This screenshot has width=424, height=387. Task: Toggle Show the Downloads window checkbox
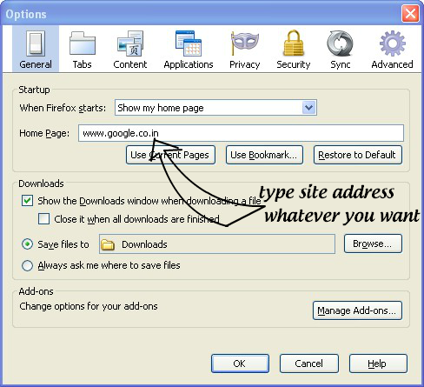[27, 201]
